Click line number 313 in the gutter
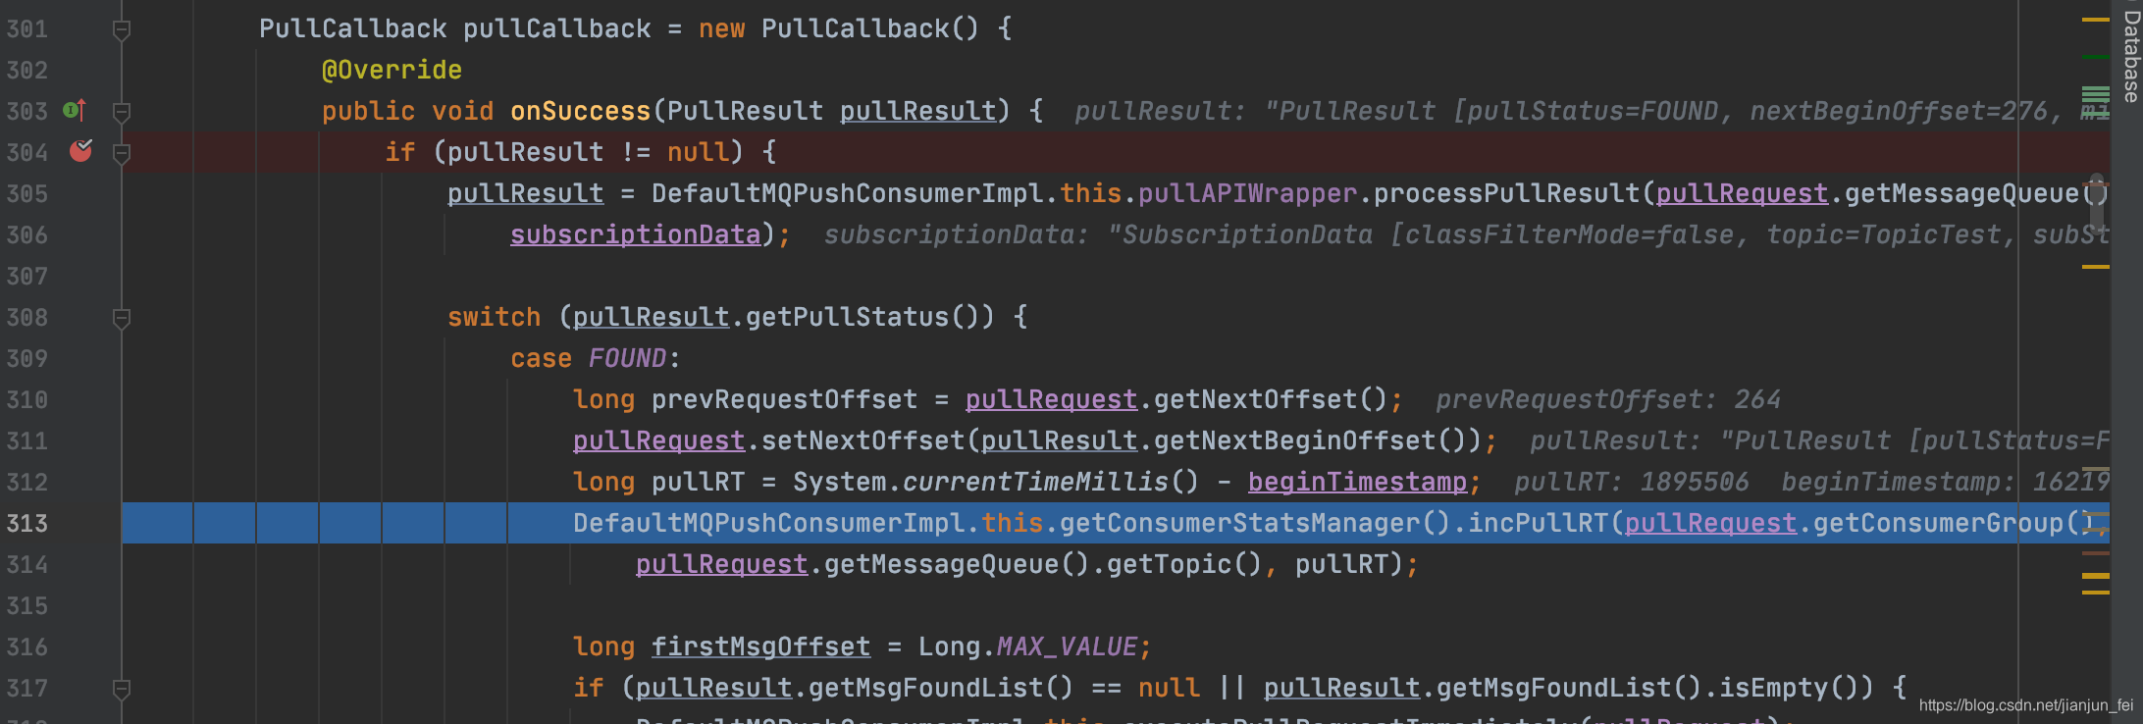This screenshot has width=2143, height=724. point(26,523)
